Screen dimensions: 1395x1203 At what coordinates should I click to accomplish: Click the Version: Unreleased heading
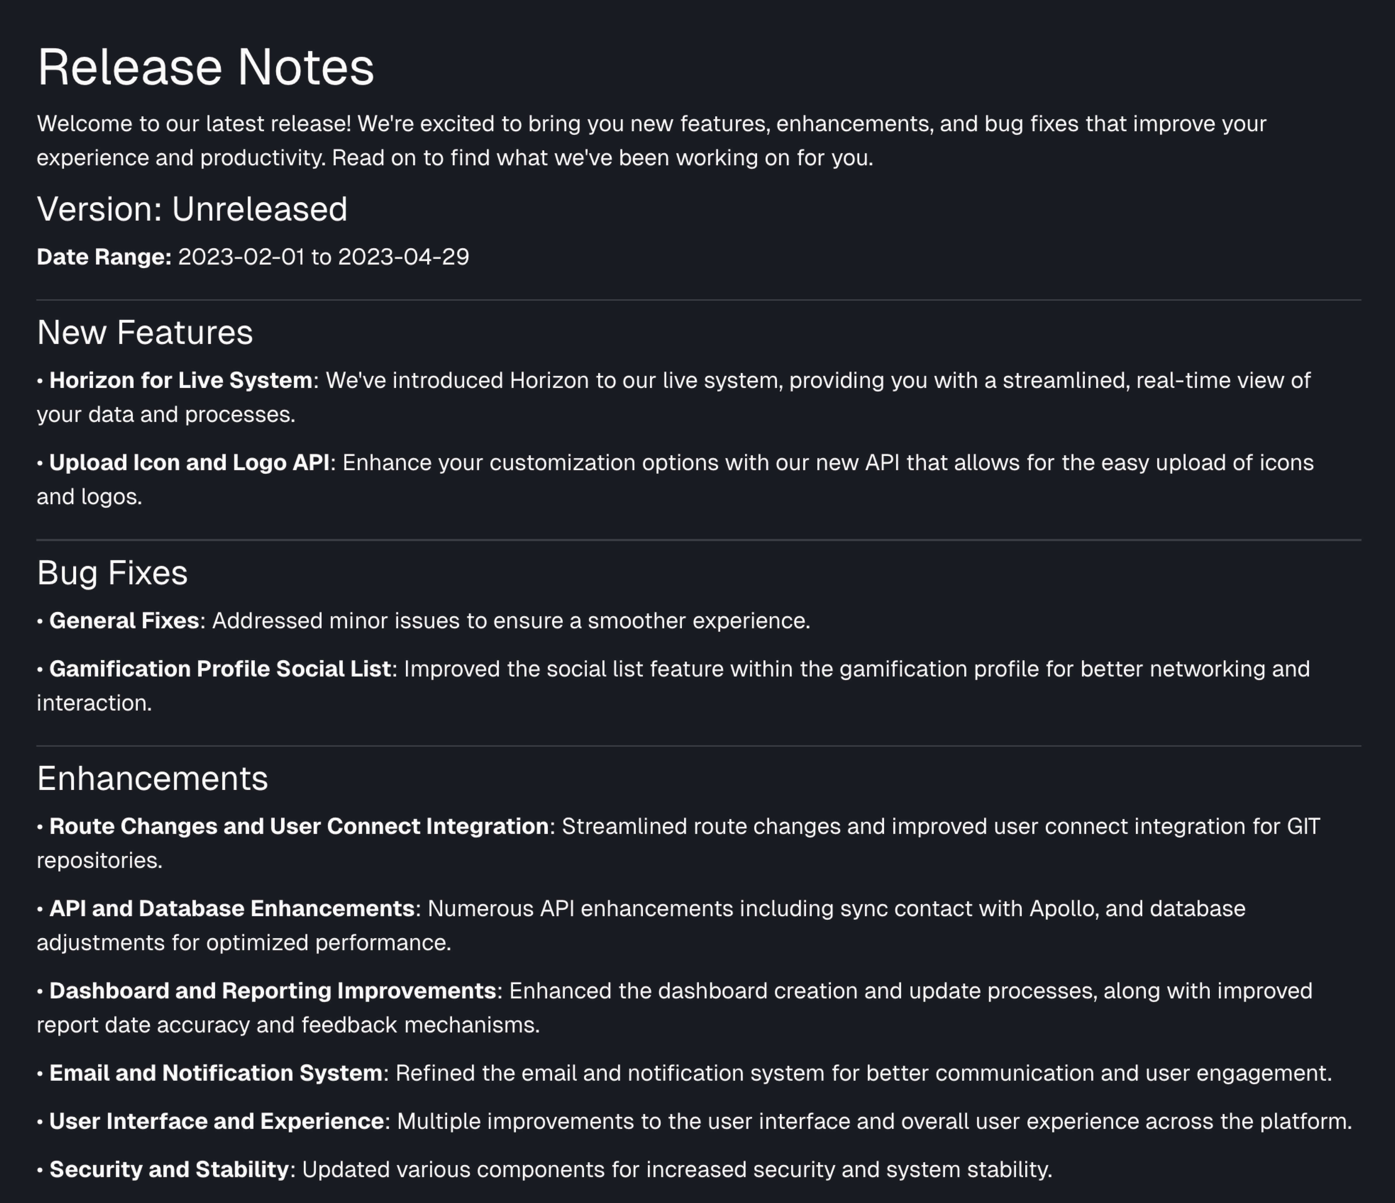click(x=192, y=209)
